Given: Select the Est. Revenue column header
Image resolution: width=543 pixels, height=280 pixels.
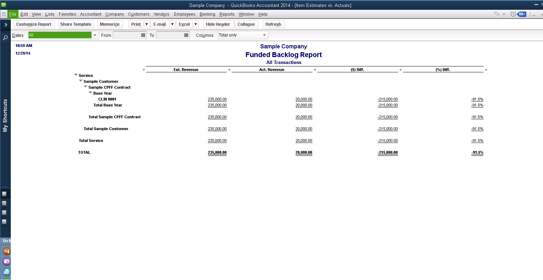Looking at the screenshot, I should click(186, 70).
